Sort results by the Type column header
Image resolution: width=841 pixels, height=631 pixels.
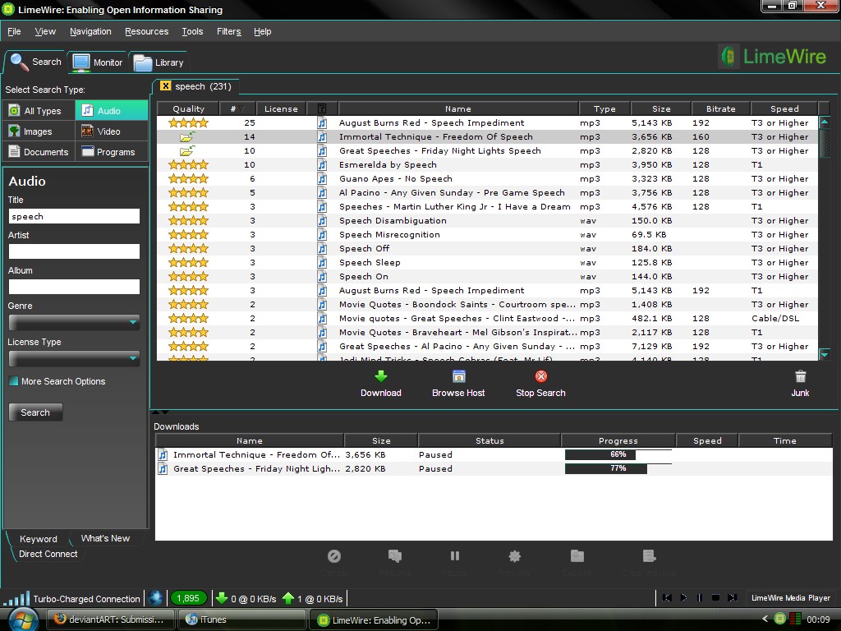pyautogui.click(x=604, y=109)
